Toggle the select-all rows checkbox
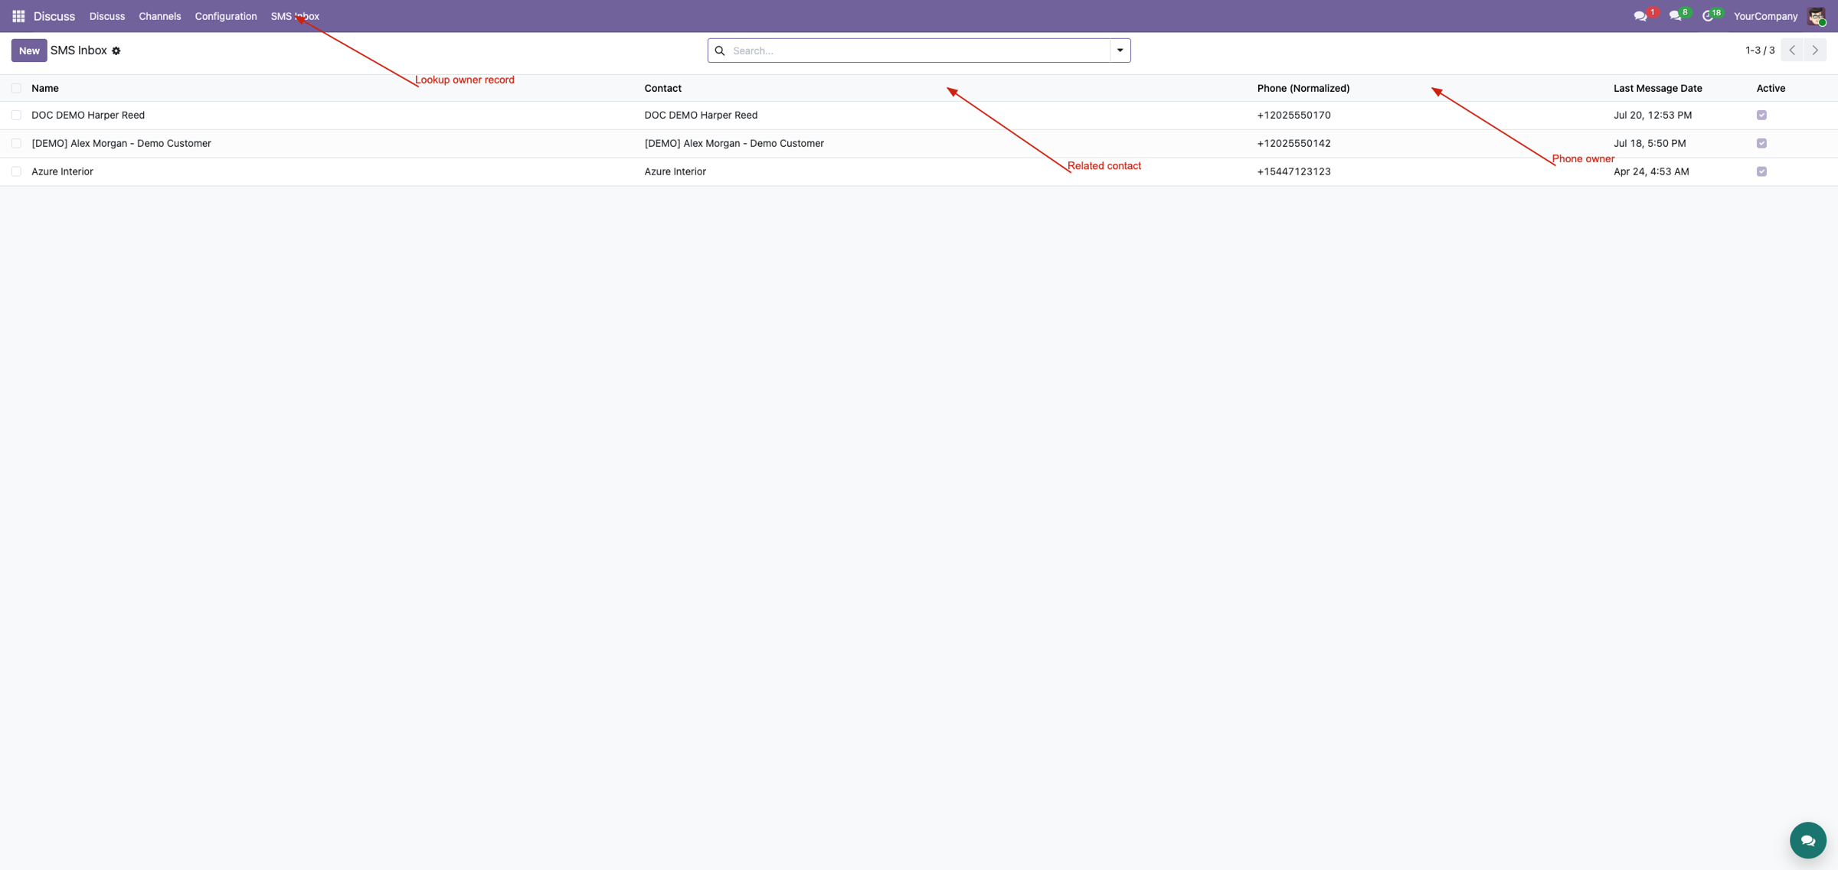This screenshot has width=1838, height=870. pos(16,89)
